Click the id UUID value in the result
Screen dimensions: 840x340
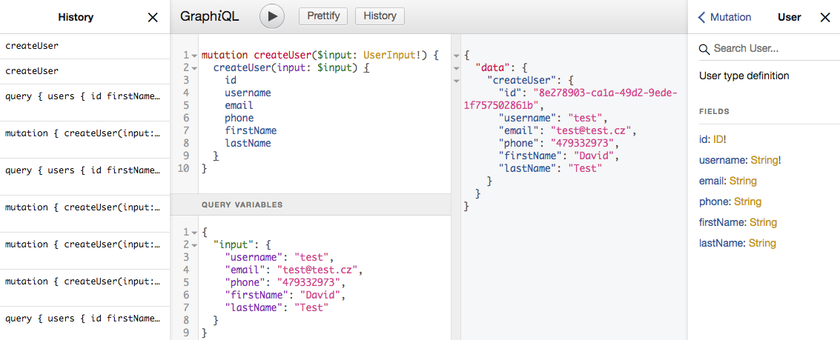(x=571, y=99)
